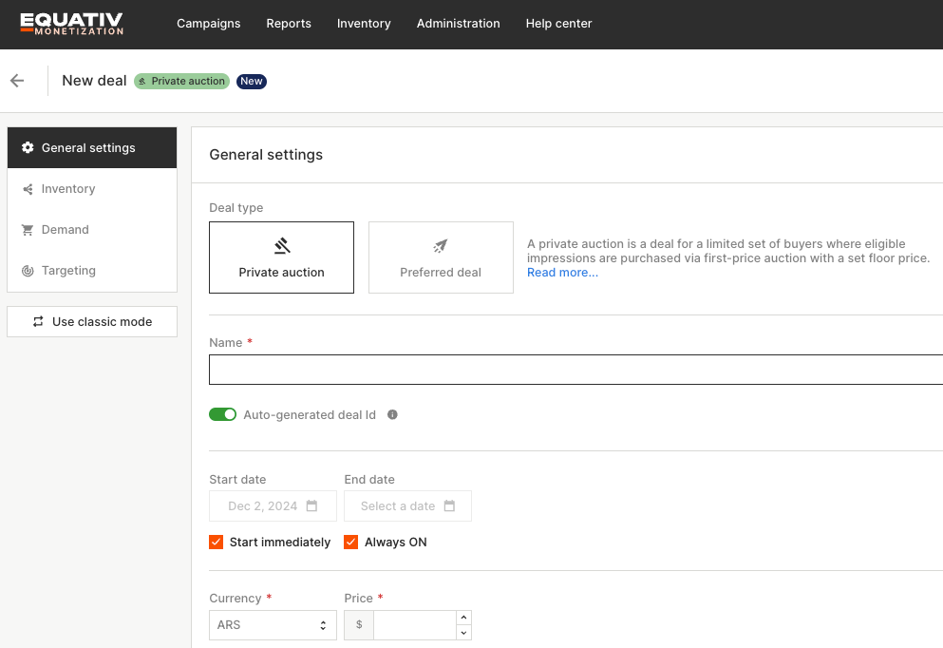This screenshot has width=943, height=648.
Task: Click the back arrow icon
Action: pyautogui.click(x=17, y=81)
